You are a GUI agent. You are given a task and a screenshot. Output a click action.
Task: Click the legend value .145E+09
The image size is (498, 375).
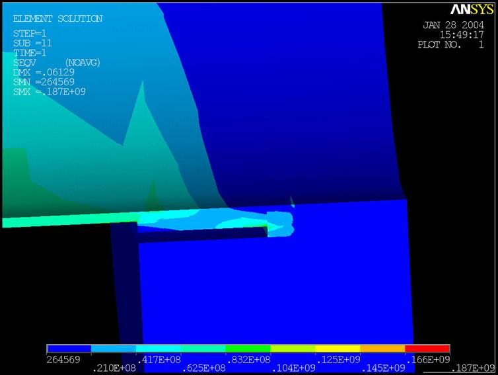(382, 368)
